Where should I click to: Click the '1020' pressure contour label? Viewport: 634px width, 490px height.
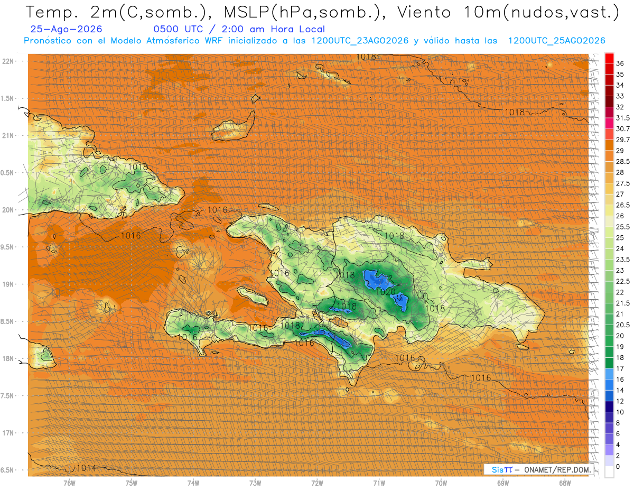(x=386, y=291)
